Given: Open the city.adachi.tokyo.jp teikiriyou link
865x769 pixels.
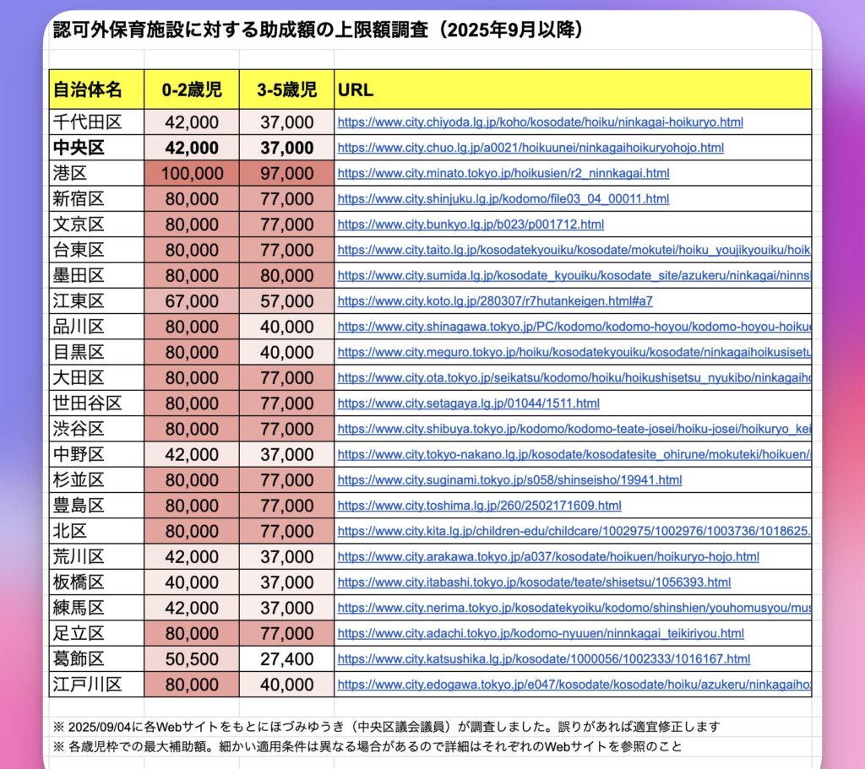Looking at the screenshot, I should point(541,633).
